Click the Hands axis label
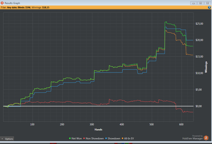 98,130
